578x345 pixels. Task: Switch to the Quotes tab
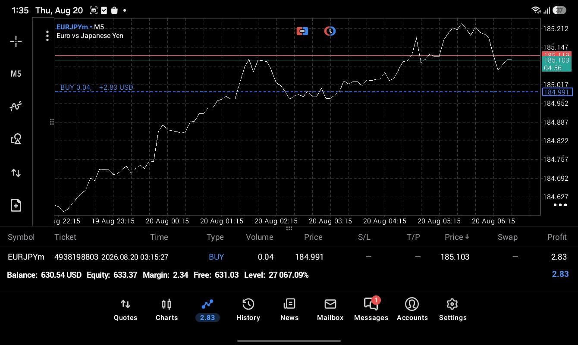click(126, 310)
